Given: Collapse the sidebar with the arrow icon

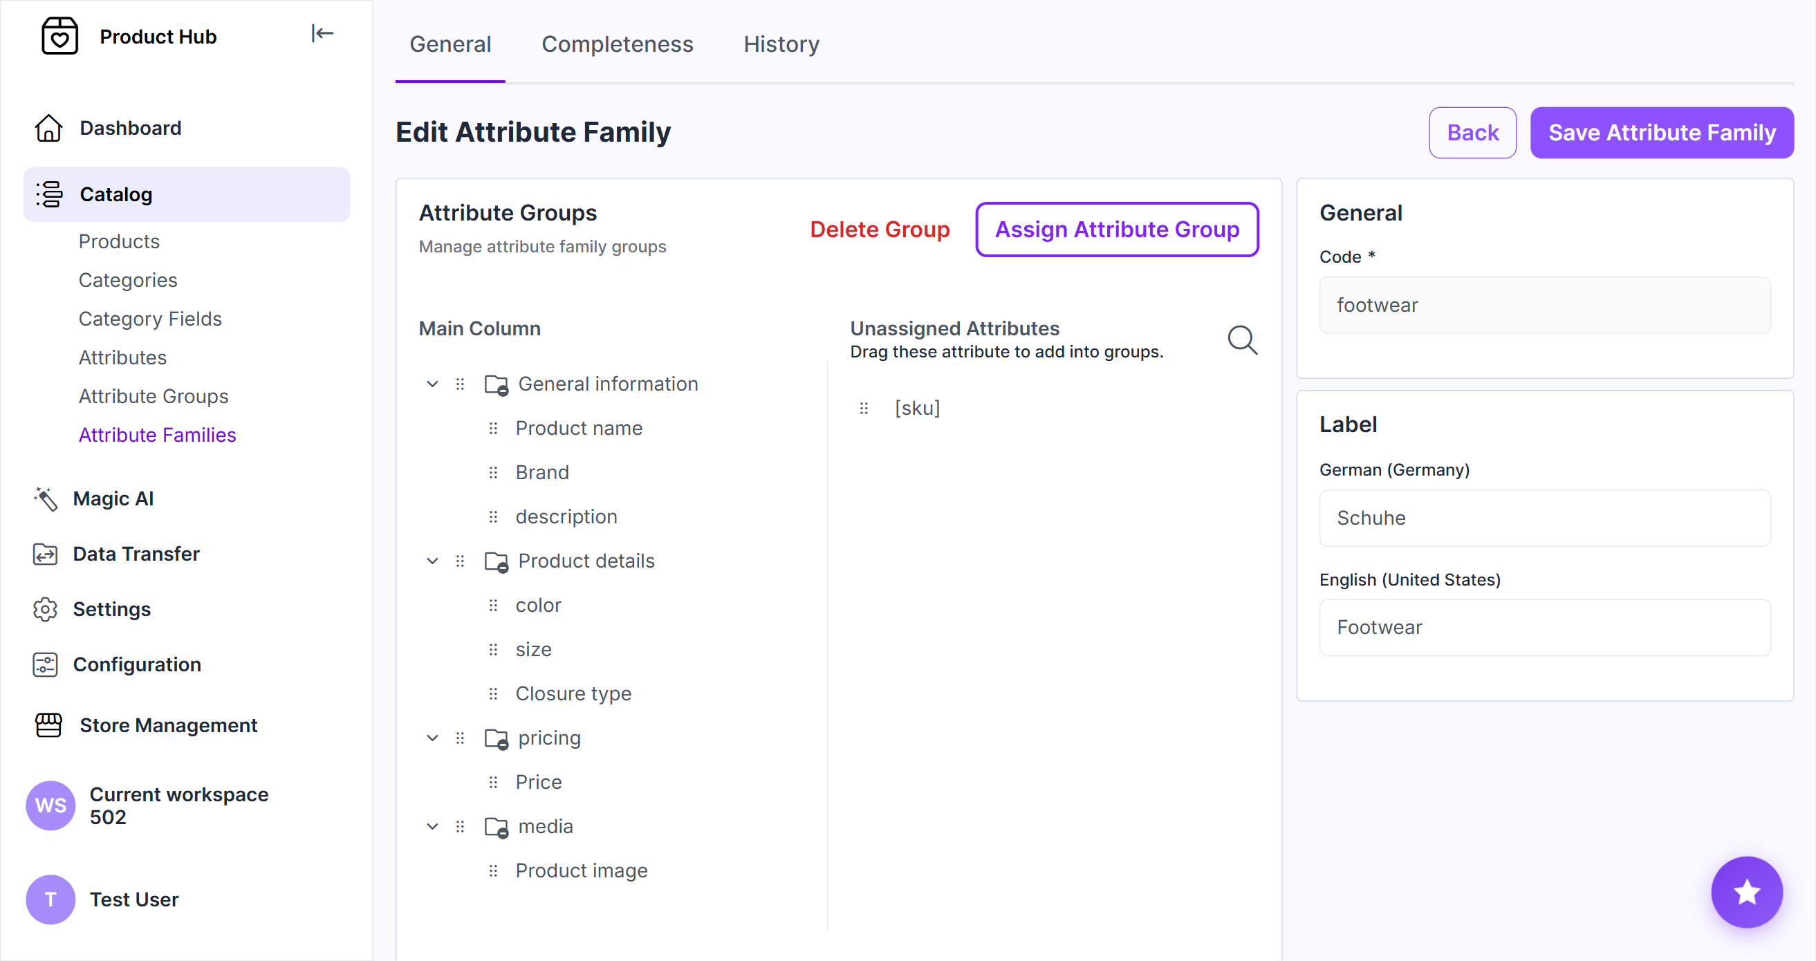Looking at the screenshot, I should [322, 33].
